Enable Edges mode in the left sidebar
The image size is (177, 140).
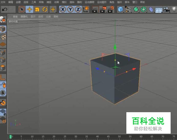click(x=3, y=60)
